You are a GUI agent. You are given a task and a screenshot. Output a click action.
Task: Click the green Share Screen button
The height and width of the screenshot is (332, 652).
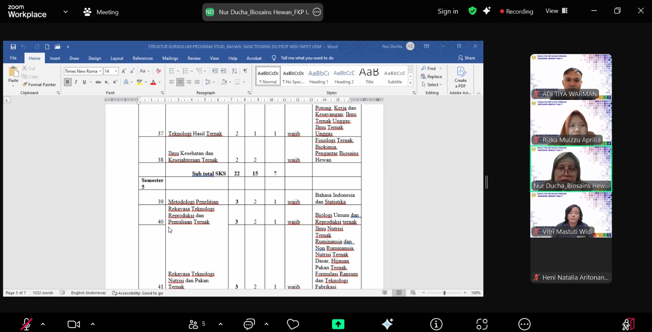click(338, 324)
